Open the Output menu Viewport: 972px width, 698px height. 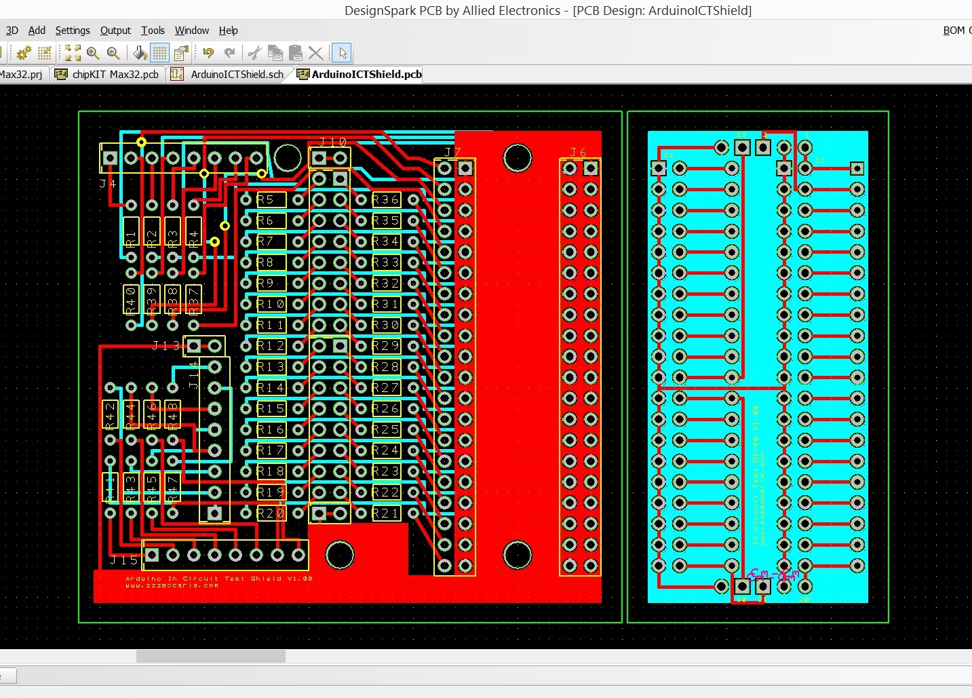point(115,30)
